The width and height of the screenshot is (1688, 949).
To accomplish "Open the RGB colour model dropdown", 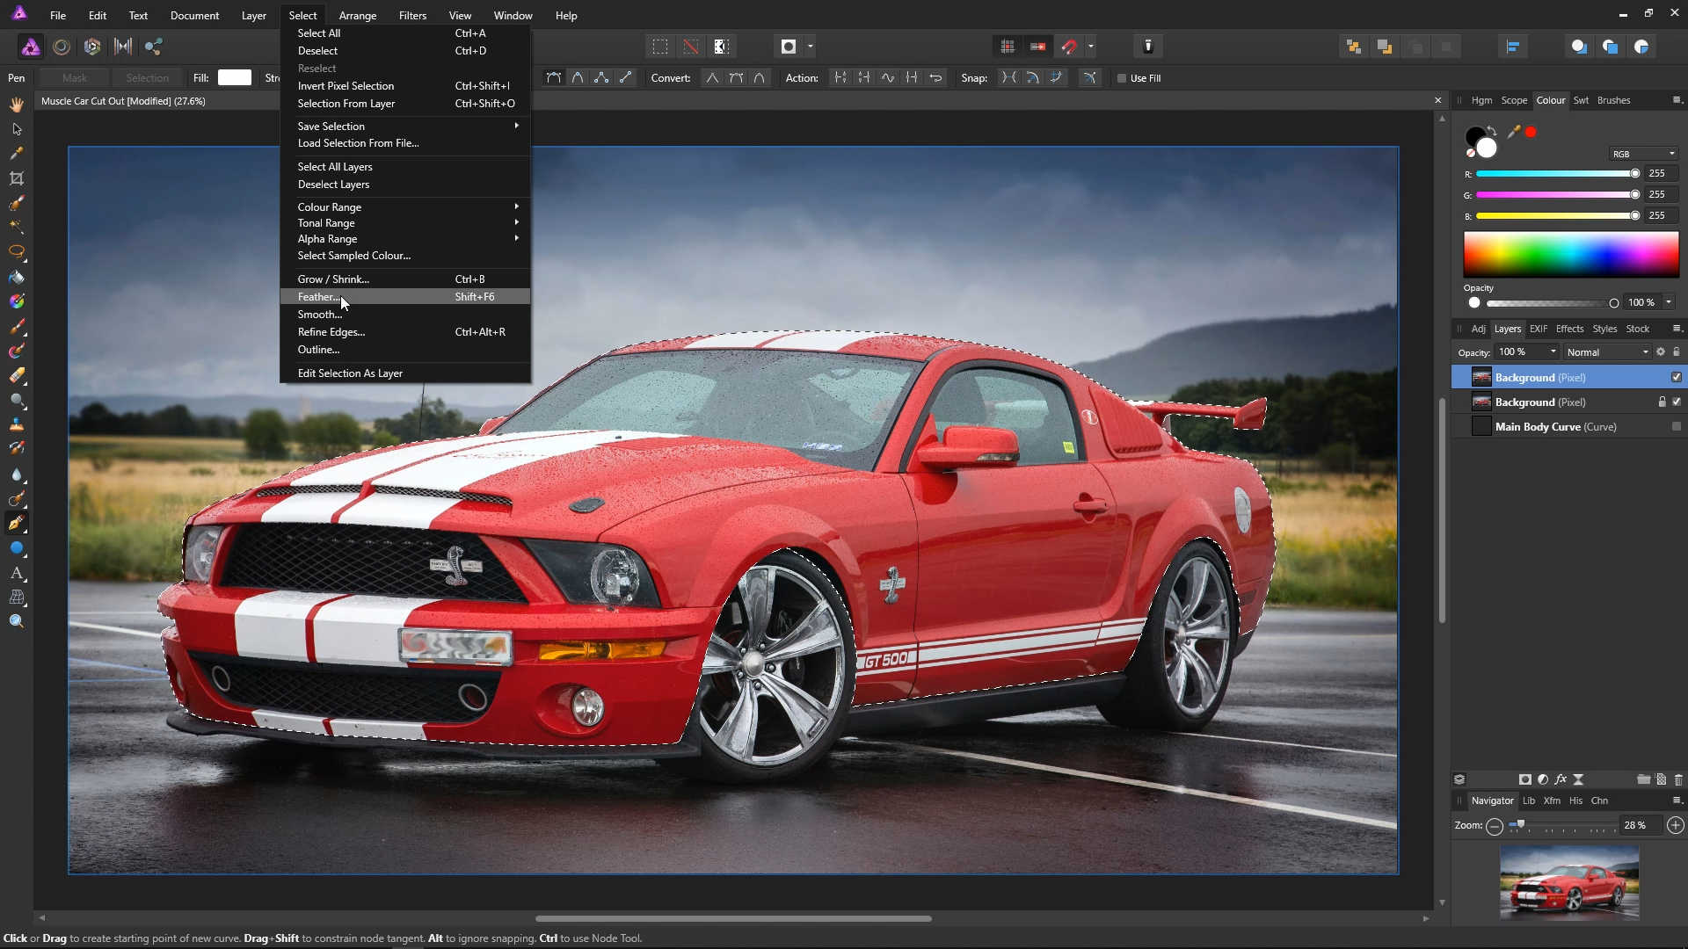I will click(x=1643, y=154).
